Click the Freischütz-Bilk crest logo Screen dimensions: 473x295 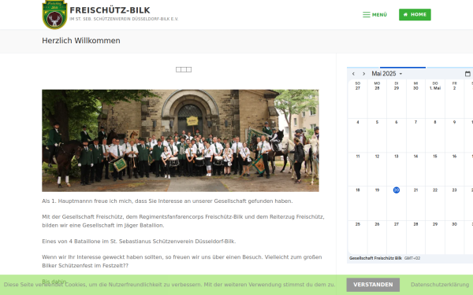pyautogui.click(x=54, y=15)
